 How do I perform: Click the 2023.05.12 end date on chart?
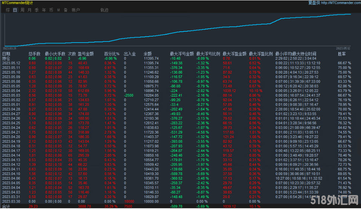343,48
